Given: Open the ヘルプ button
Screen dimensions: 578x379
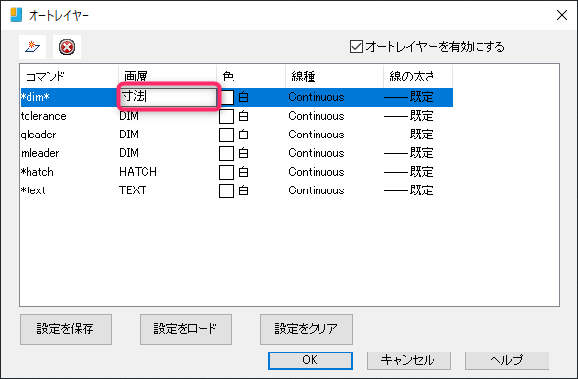Looking at the screenshot, I should 507,360.
